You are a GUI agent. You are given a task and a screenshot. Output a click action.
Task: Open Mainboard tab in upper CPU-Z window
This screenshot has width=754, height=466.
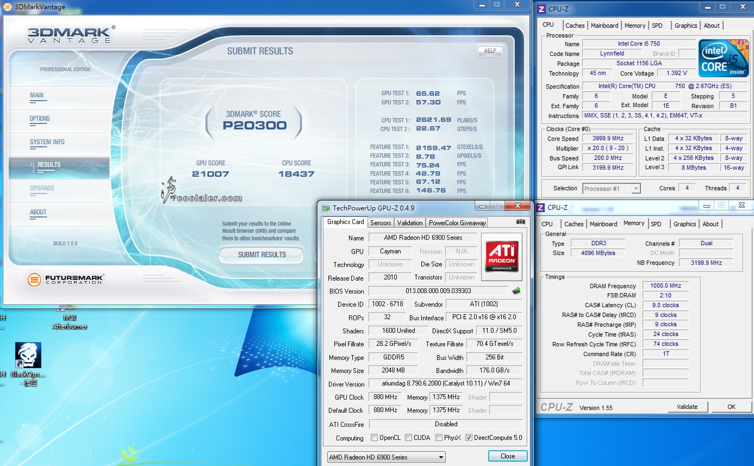click(x=605, y=26)
